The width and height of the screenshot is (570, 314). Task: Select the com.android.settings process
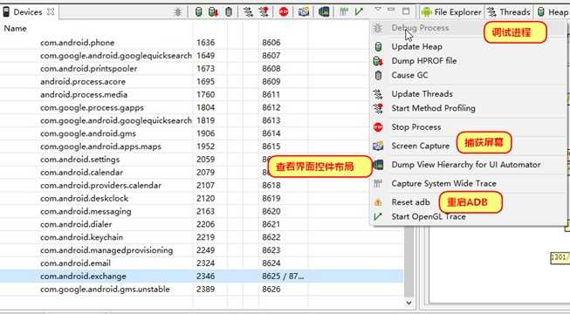coord(202,159)
